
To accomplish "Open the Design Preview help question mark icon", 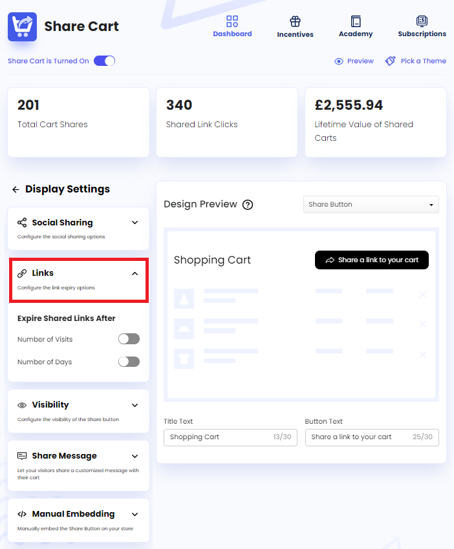I will (247, 205).
